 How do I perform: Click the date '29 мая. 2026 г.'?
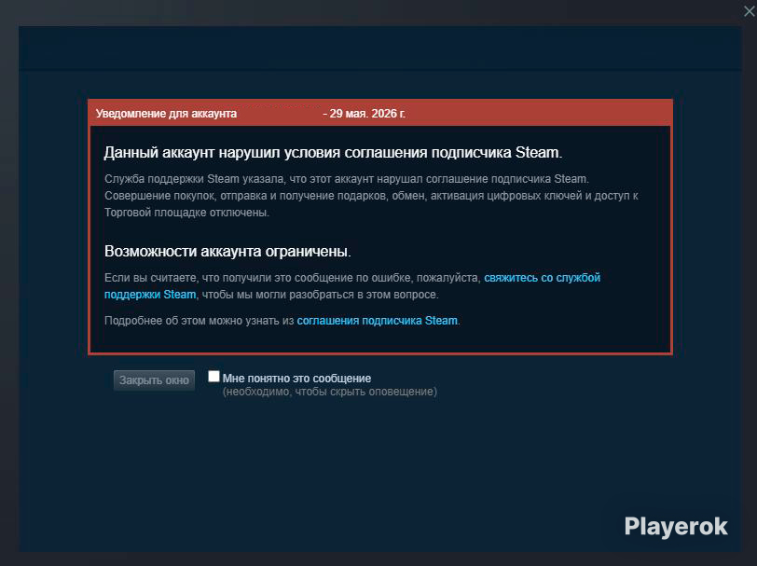pyautogui.click(x=367, y=114)
